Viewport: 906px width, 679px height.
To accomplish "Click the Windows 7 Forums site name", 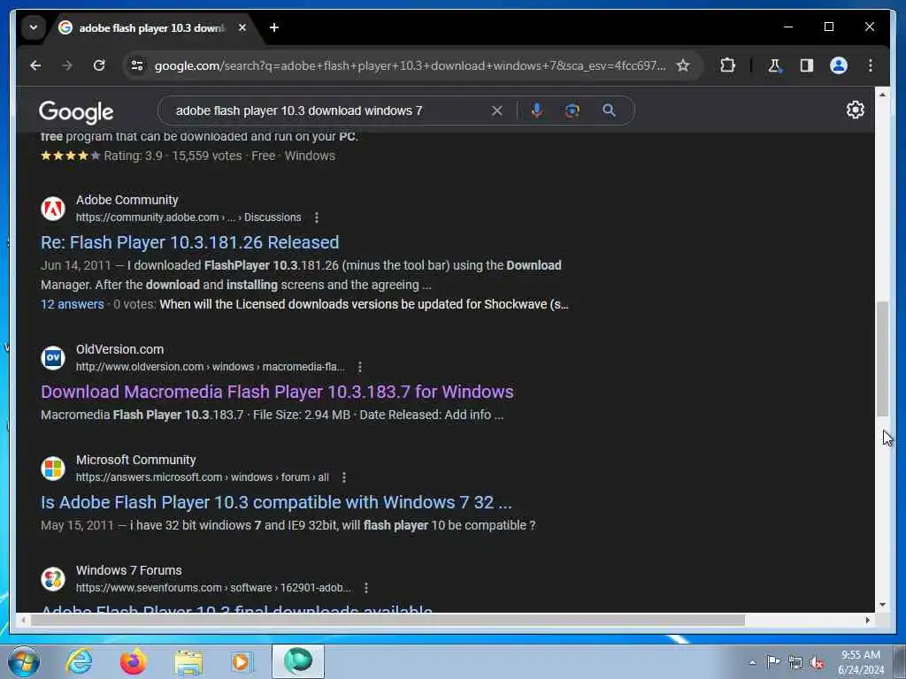I will point(129,570).
